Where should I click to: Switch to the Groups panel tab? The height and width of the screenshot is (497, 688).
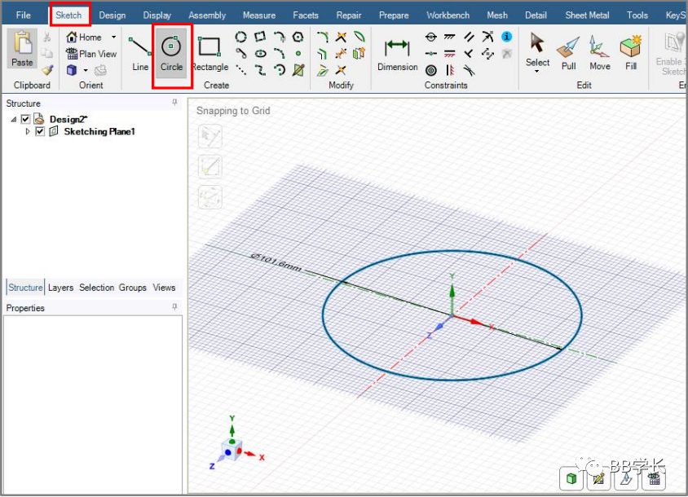pos(133,288)
